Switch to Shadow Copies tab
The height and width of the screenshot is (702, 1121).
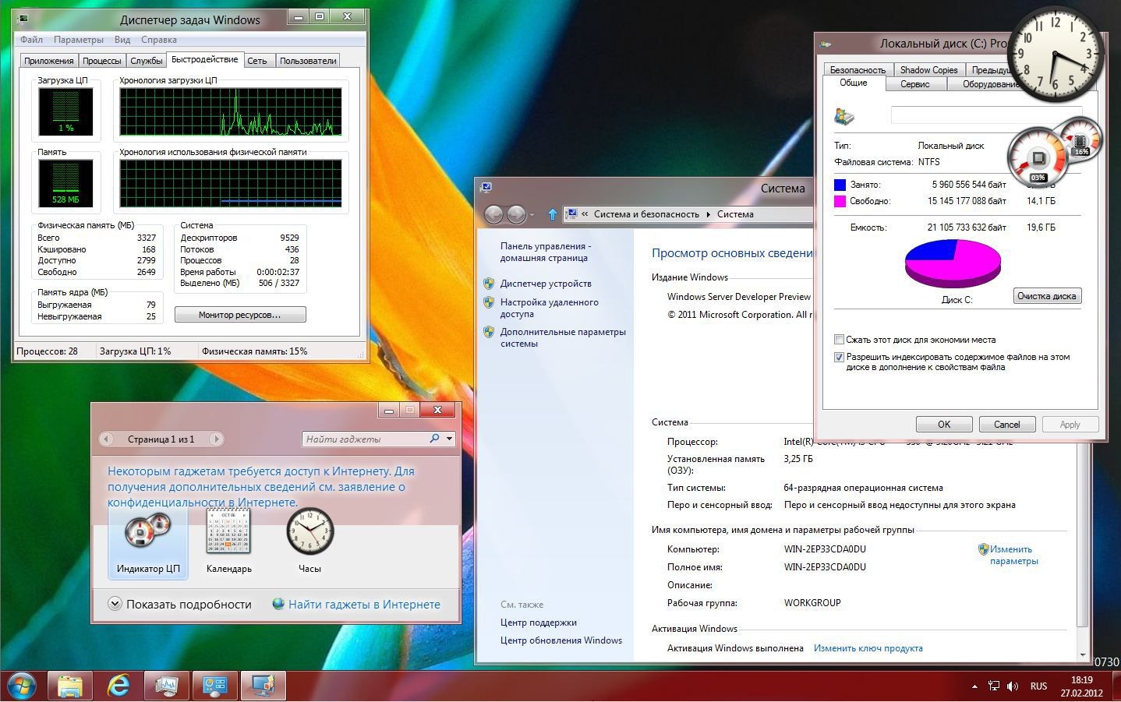928,70
